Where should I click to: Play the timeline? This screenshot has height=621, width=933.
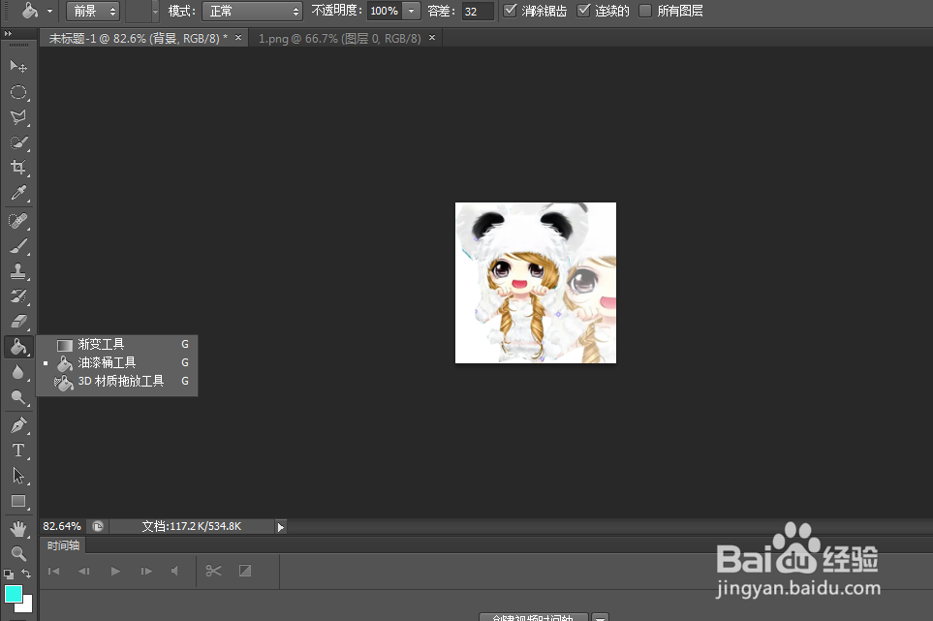click(x=115, y=571)
